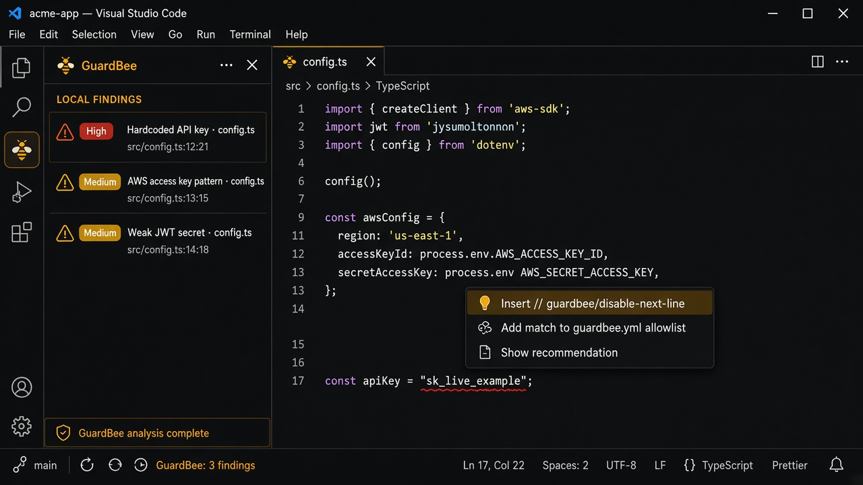Screen dimensions: 863x485
Task: Open the Selection menu
Action: [94, 34]
